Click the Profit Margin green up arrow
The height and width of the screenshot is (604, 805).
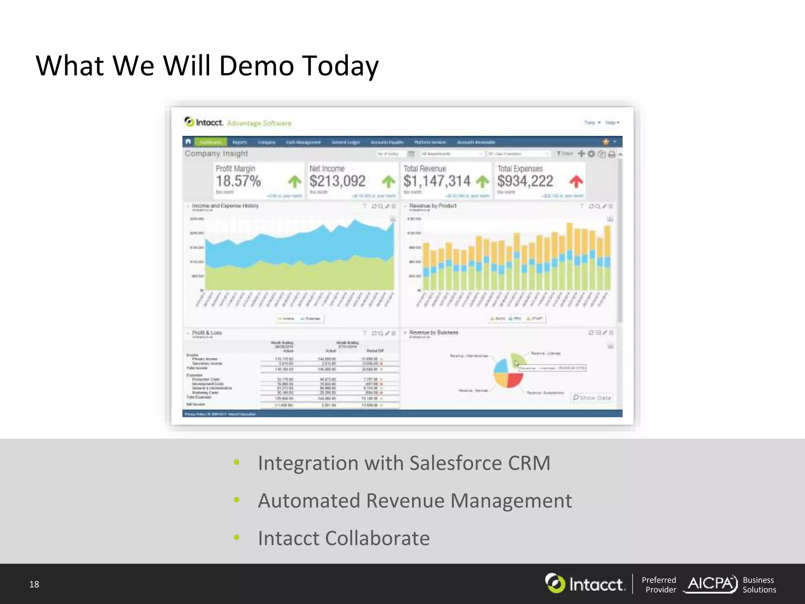click(x=294, y=181)
